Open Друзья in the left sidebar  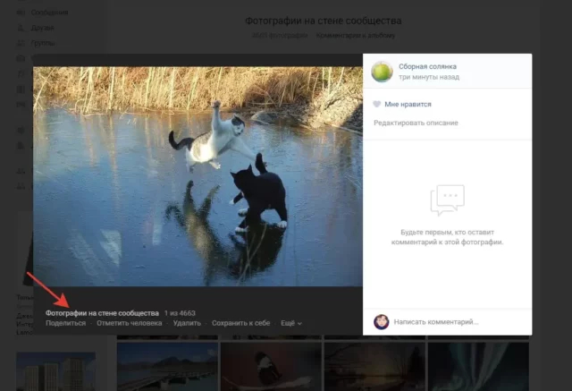click(x=42, y=28)
